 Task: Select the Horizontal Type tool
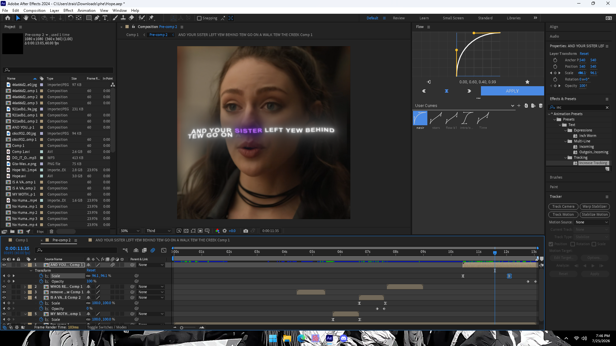click(x=105, y=18)
